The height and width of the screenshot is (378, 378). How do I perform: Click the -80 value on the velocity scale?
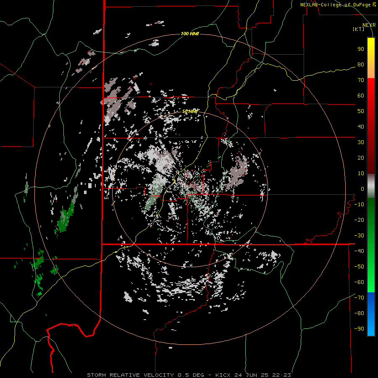pyautogui.click(x=359, y=313)
